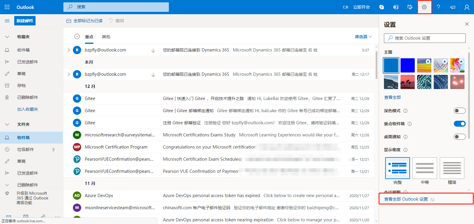Open the Filter (筛选器) dropdown
Screen dimensions: 474x224
tap(363, 37)
